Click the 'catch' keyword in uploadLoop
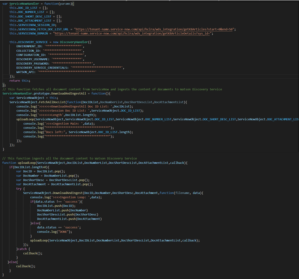 click(x=22, y=249)
